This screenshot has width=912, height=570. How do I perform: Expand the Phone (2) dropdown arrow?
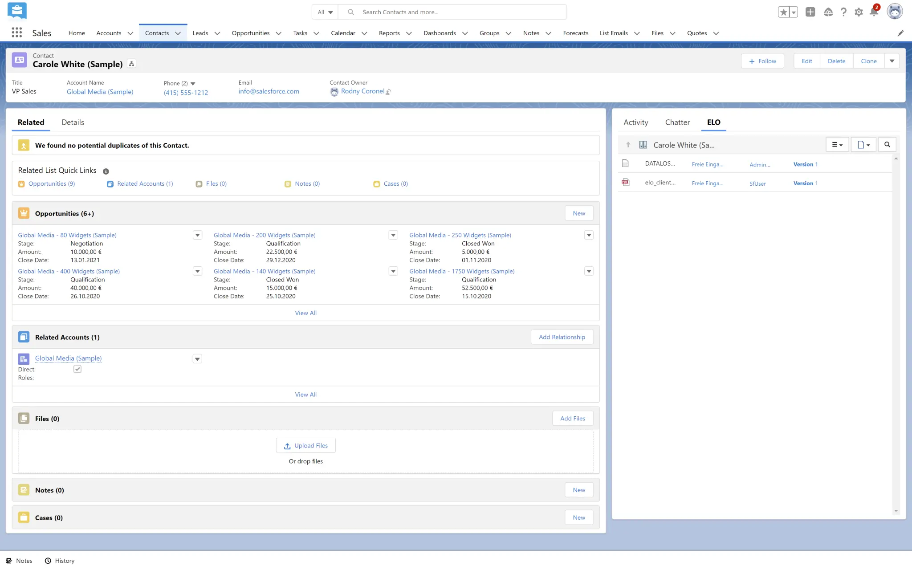click(x=193, y=84)
